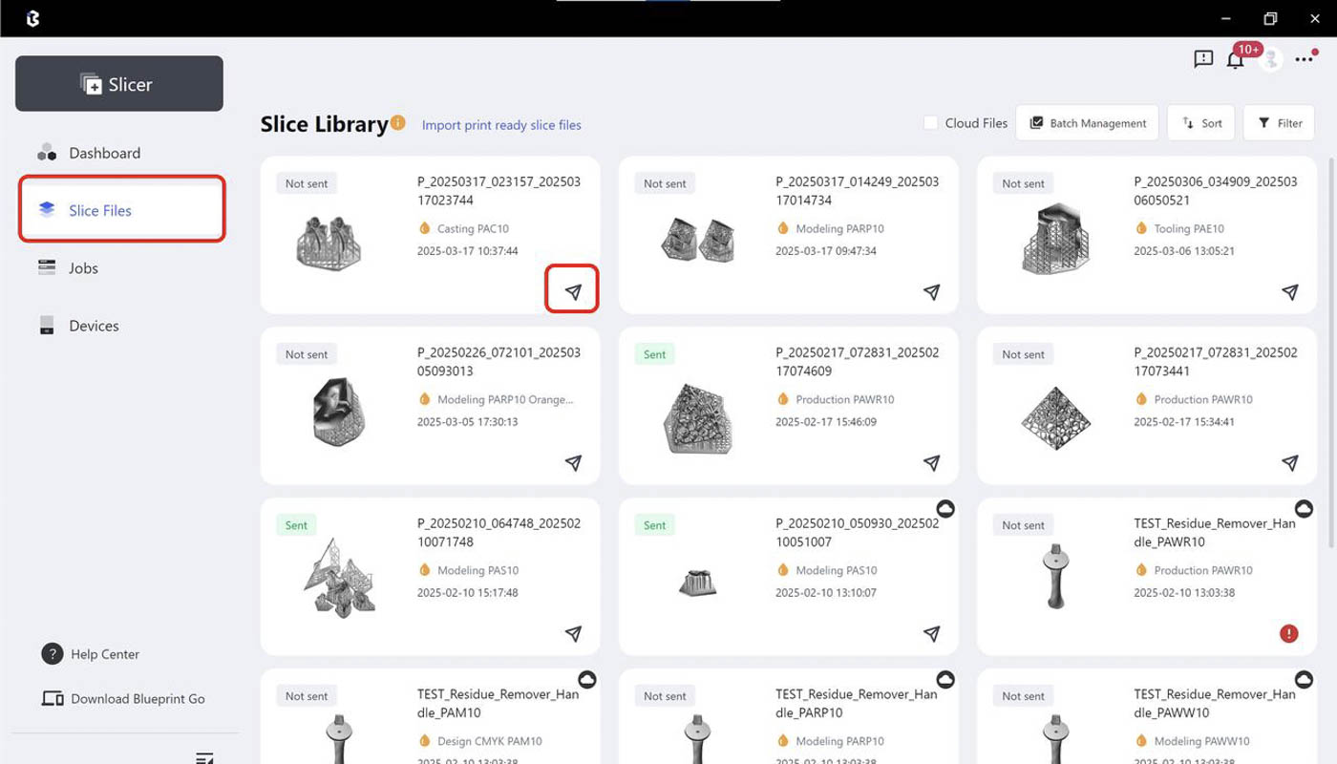This screenshot has width=1337, height=764.
Task: Click the timestamp 2025-03-17 10:37:44
Action: (468, 251)
